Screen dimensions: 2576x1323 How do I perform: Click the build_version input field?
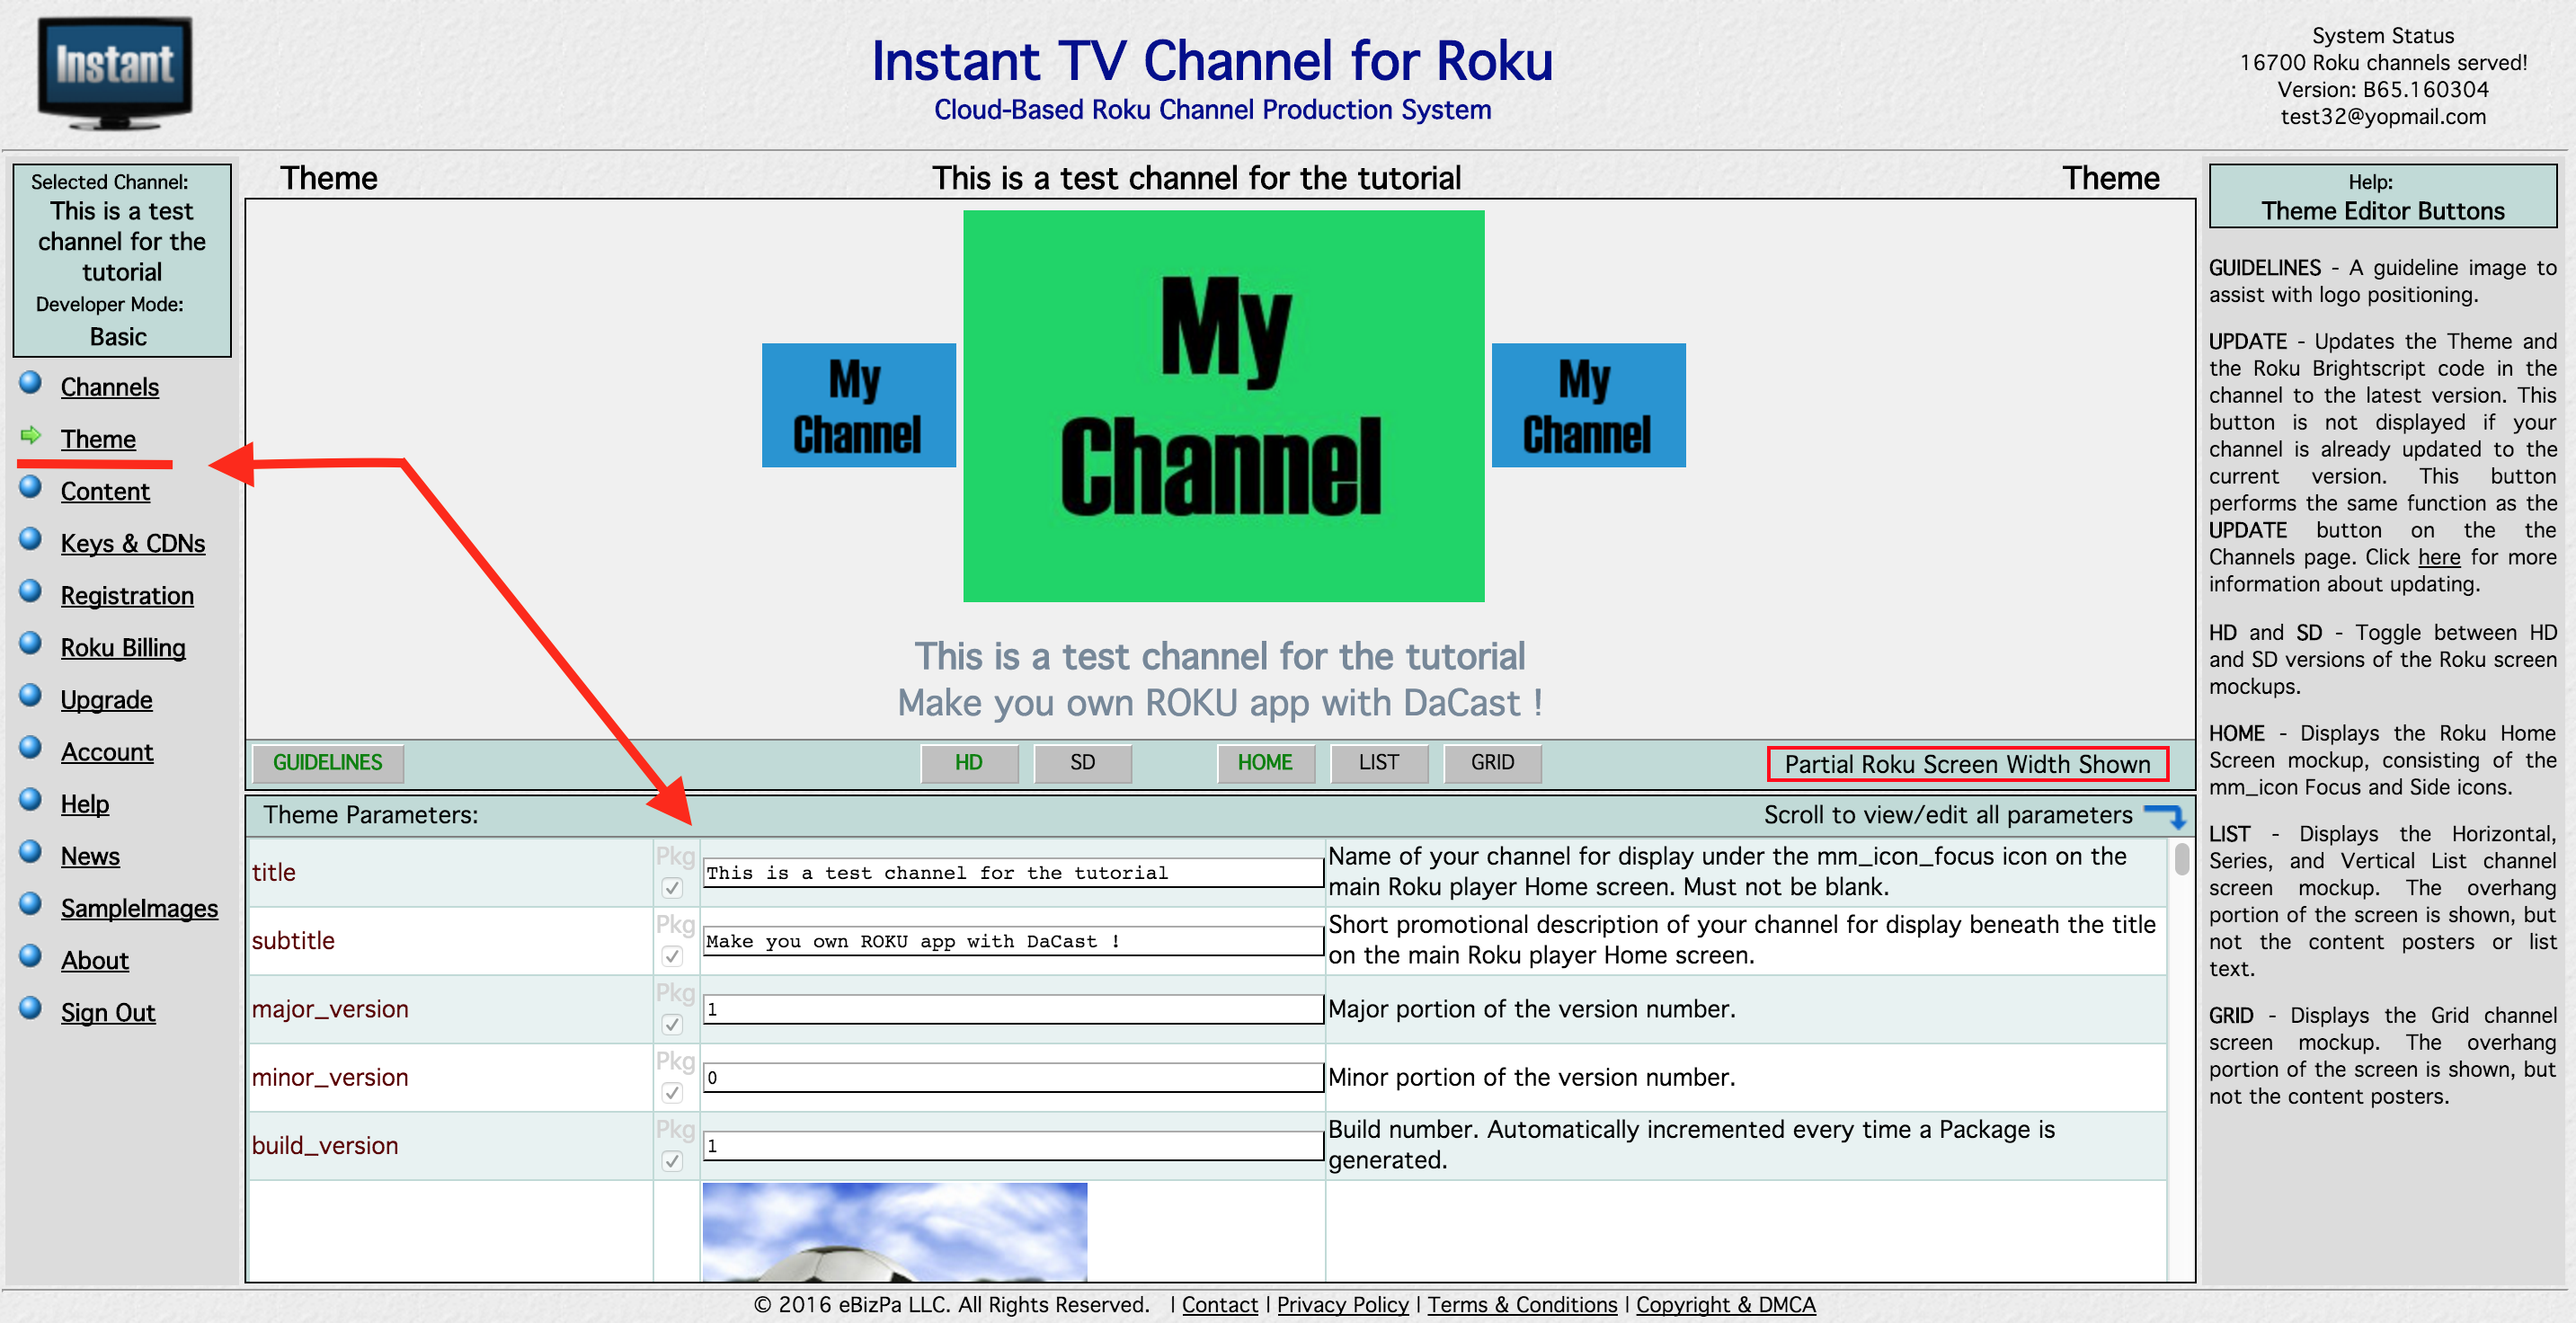1013,1145
